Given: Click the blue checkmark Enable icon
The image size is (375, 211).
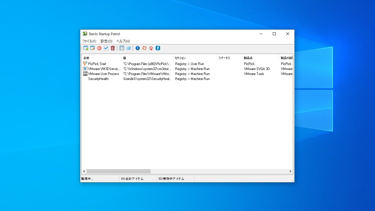Looking at the screenshot, I should 106,48.
